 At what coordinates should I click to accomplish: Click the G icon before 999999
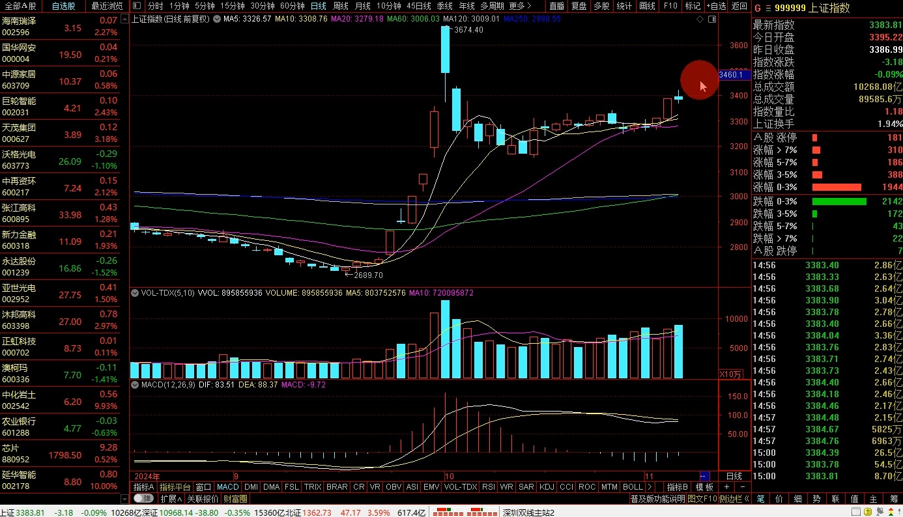click(758, 8)
